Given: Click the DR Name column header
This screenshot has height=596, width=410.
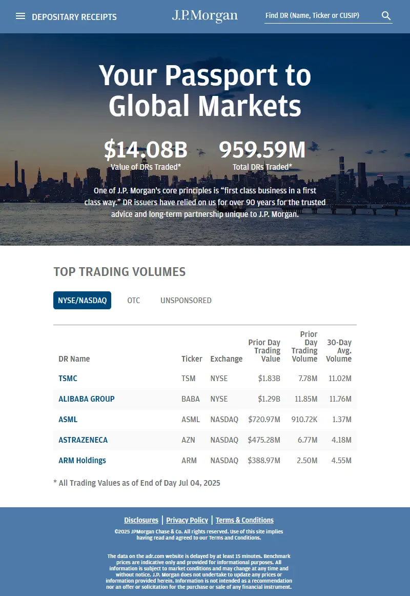Looking at the screenshot, I should (74, 359).
